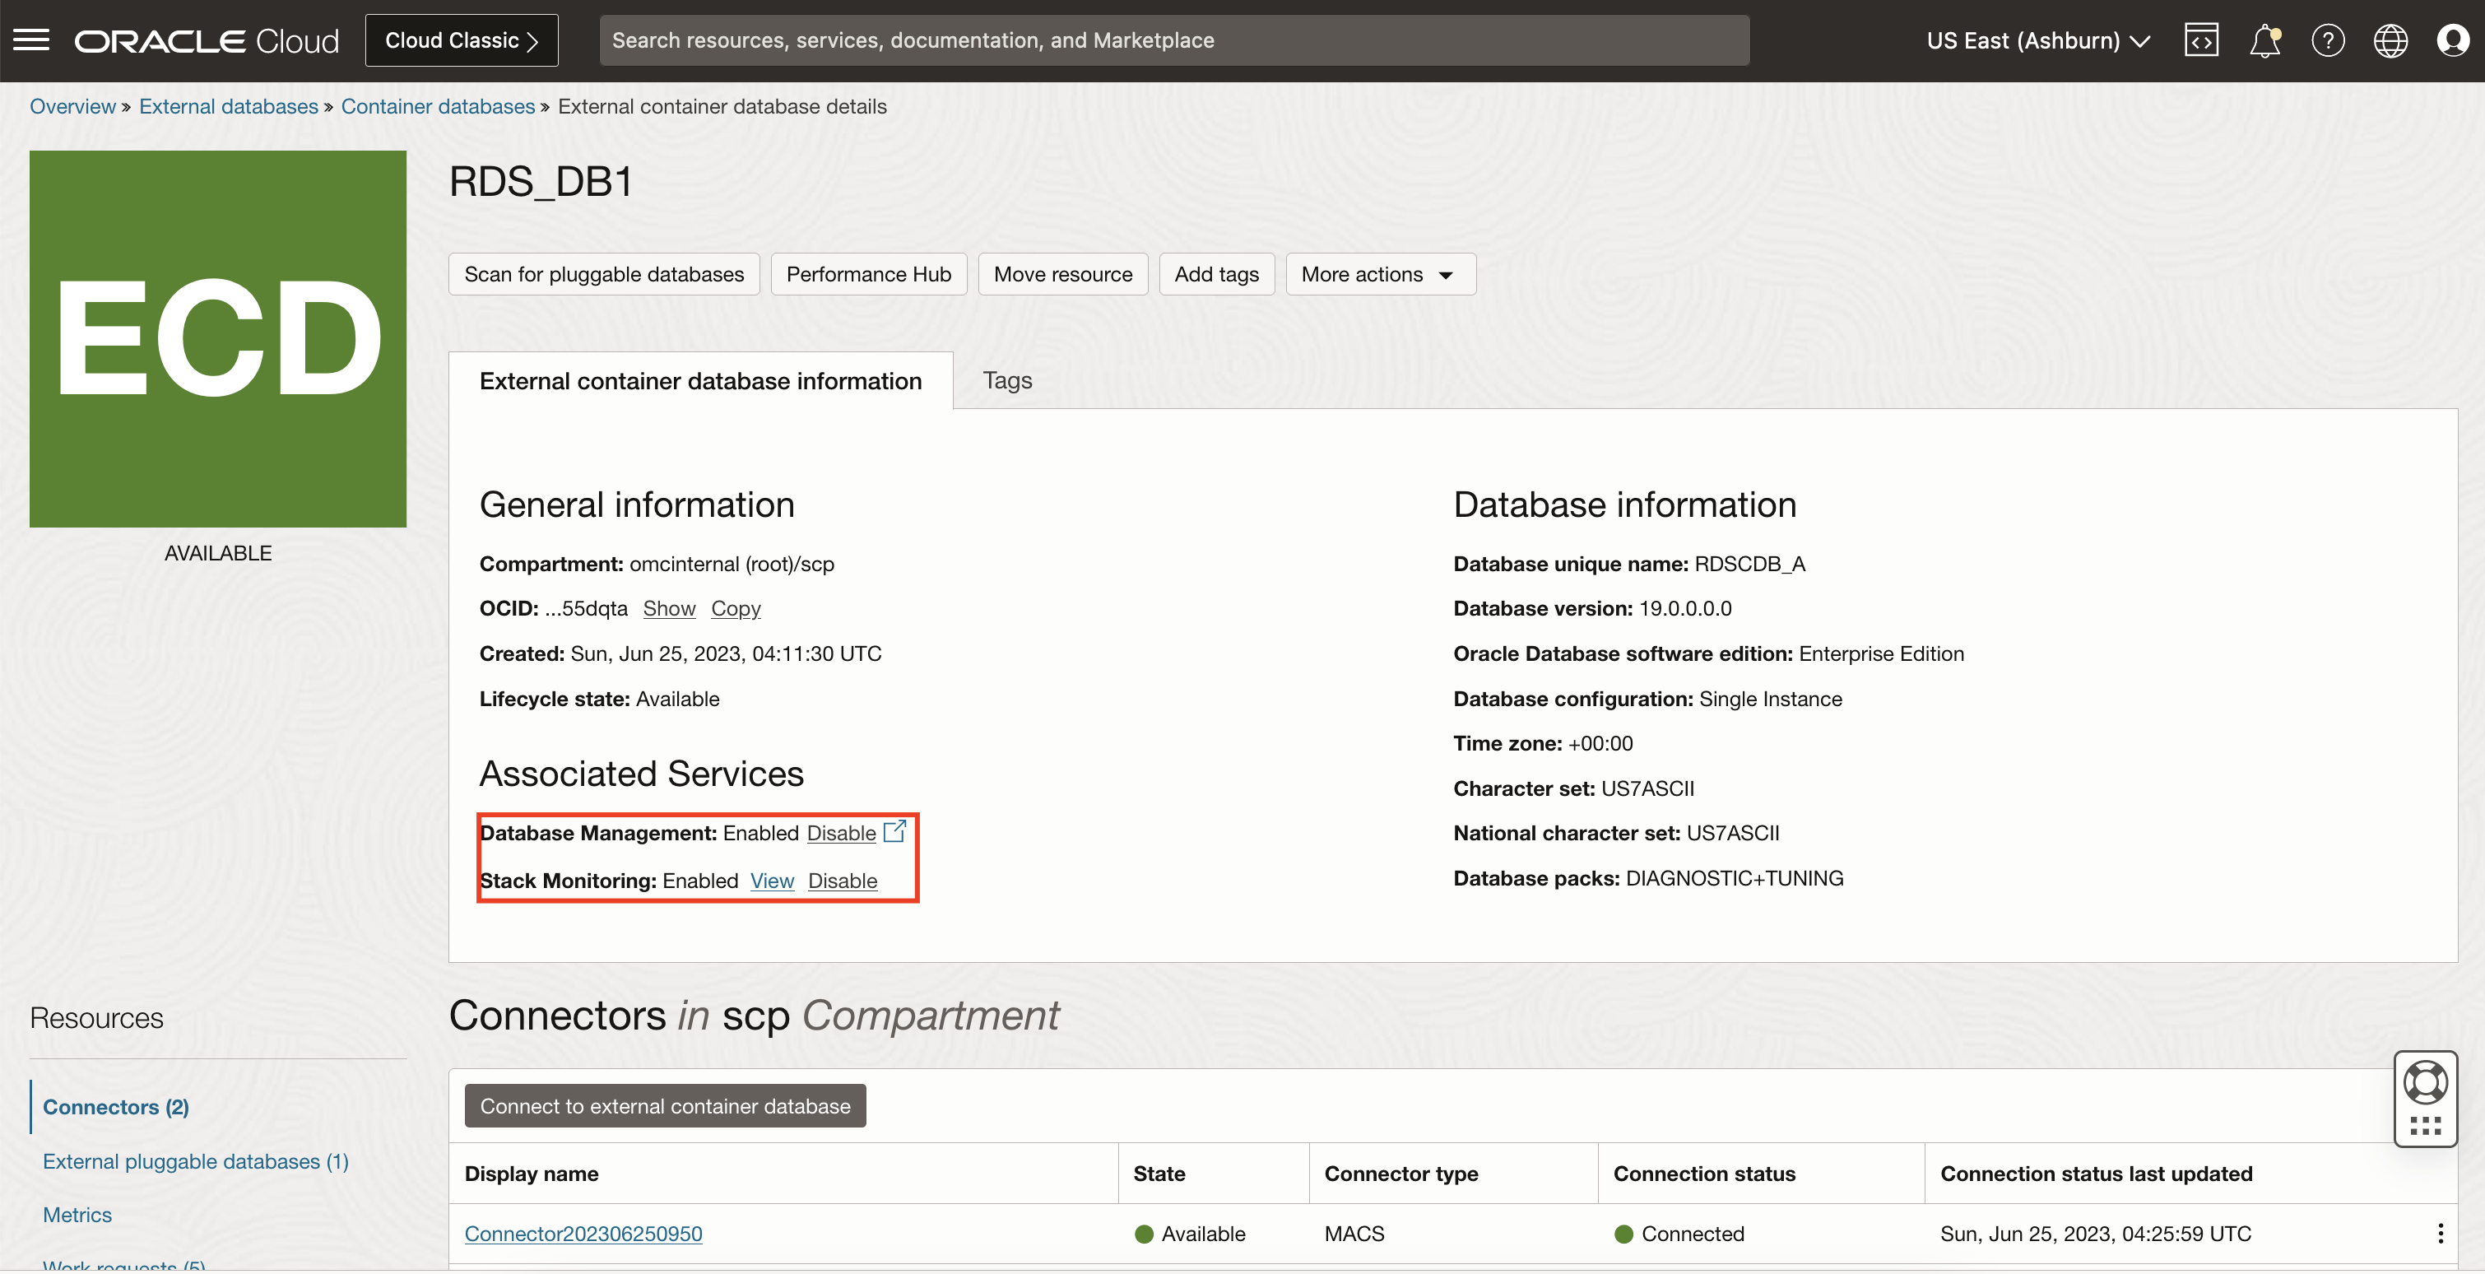This screenshot has width=2485, height=1274.
Task: Open row actions menu for Connector202306250950
Action: tap(2440, 1234)
